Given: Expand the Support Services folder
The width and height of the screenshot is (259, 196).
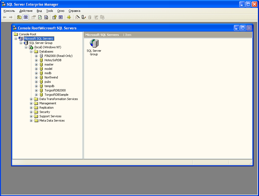Looking at the screenshot, I should [x=31, y=116].
